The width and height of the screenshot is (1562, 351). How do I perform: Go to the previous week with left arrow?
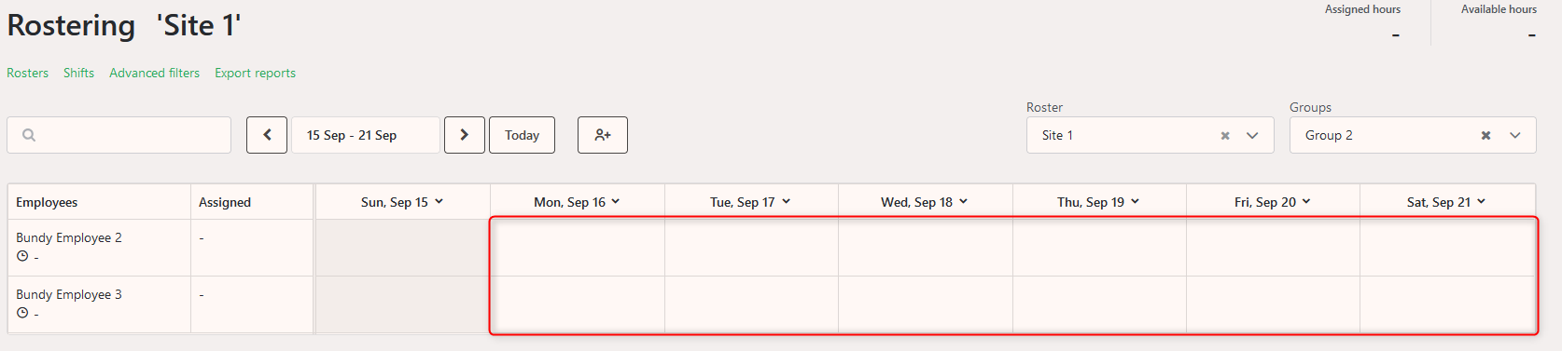[x=267, y=135]
